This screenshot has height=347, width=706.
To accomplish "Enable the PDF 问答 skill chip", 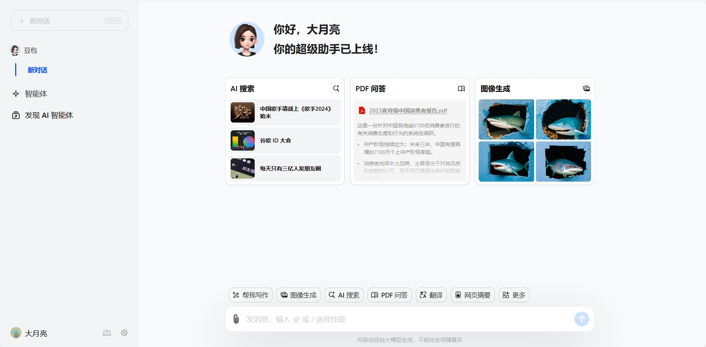I will tap(389, 295).
